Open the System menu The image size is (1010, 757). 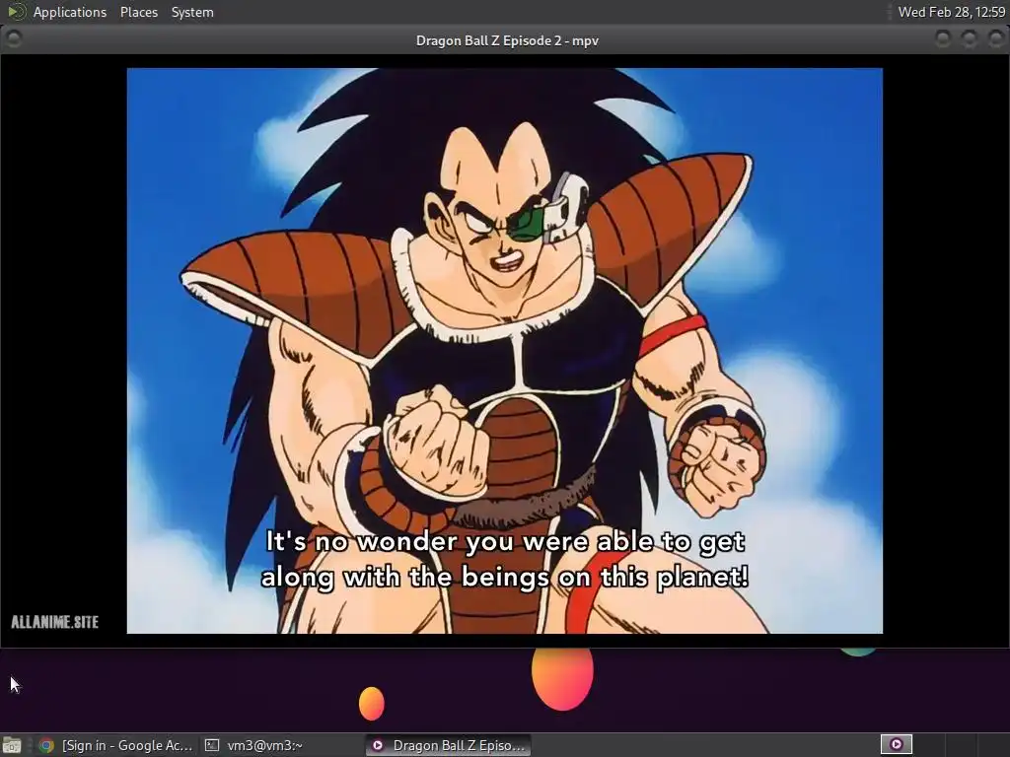coord(192,12)
